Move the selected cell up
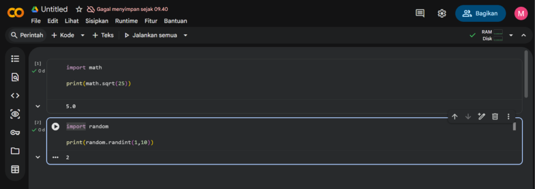Viewport: 535px width, 189px height. (455, 117)
